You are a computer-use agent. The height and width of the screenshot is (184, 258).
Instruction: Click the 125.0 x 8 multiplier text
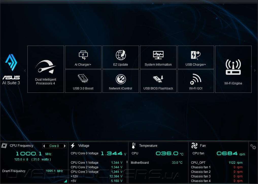(21, 159)
